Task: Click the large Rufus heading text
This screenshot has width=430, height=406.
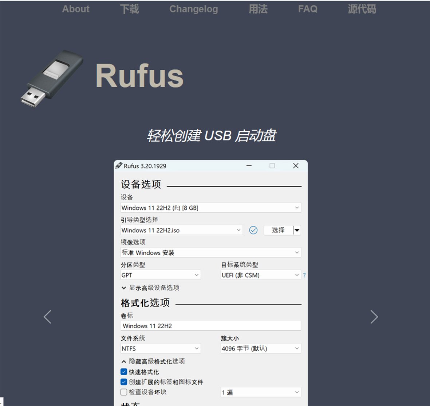Action: pyautogui.click(x=139, y=76)
